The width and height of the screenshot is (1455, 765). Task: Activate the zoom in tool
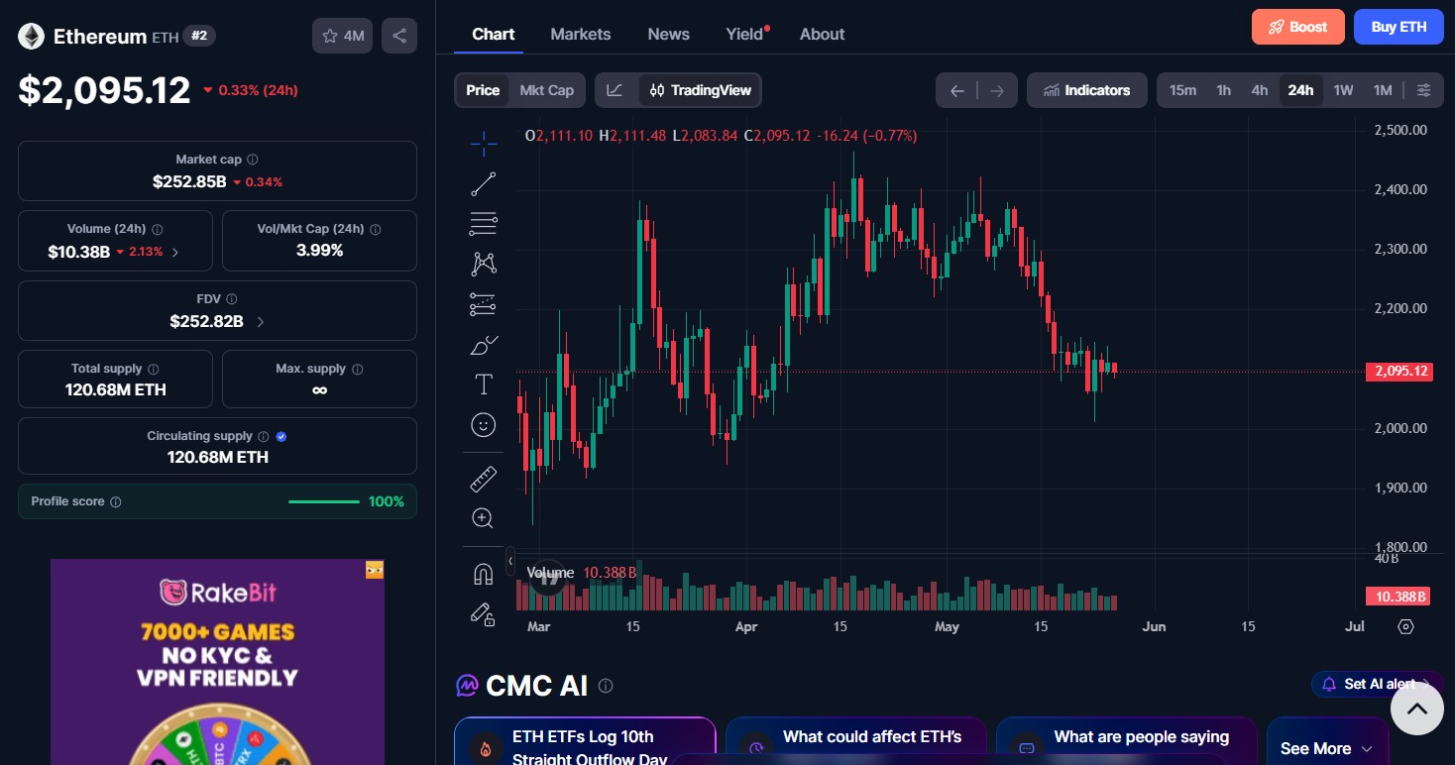[x=484, y=518]
